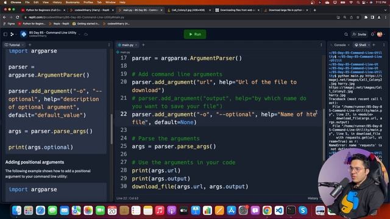Click the Chrome address bar URL
The width and height of the screenshot is (390, 219).
(76, 17)
